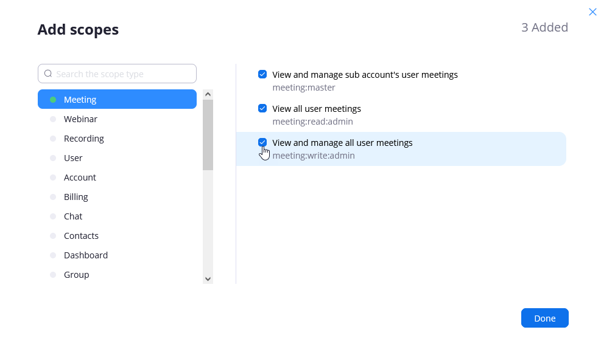Uncheck View and manage sub account's user meetings

click(262, 75)
